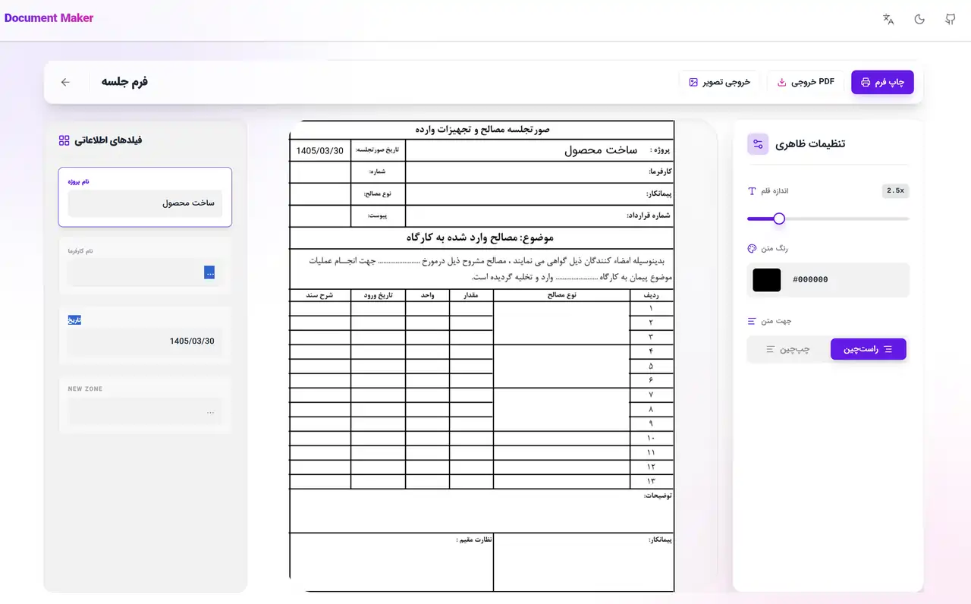Image resolution: width=971 pixels, height=604 pixels.
Task: Click the #000000 color hex value
Action: tap(810, 280)
